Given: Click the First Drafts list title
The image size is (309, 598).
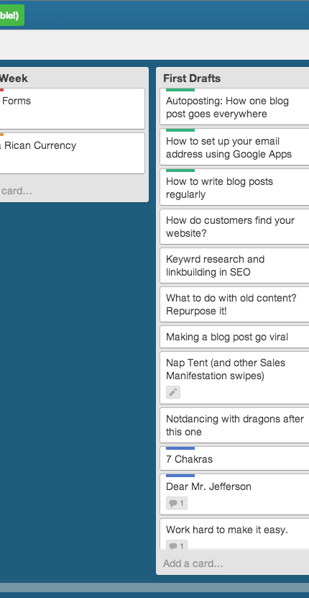Looking at the screenshot, I should pyautogui.click(x=192, y=78).
